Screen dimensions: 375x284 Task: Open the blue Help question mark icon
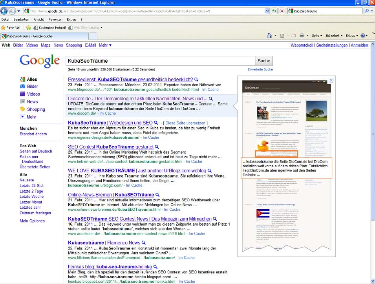[x=363, y=36]
